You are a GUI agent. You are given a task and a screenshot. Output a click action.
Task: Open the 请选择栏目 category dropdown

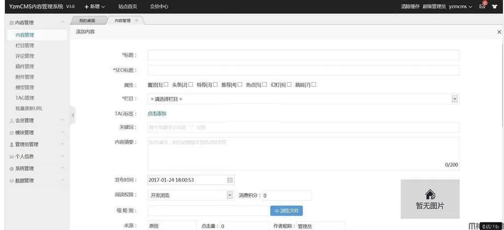click(x=303, y=99)
